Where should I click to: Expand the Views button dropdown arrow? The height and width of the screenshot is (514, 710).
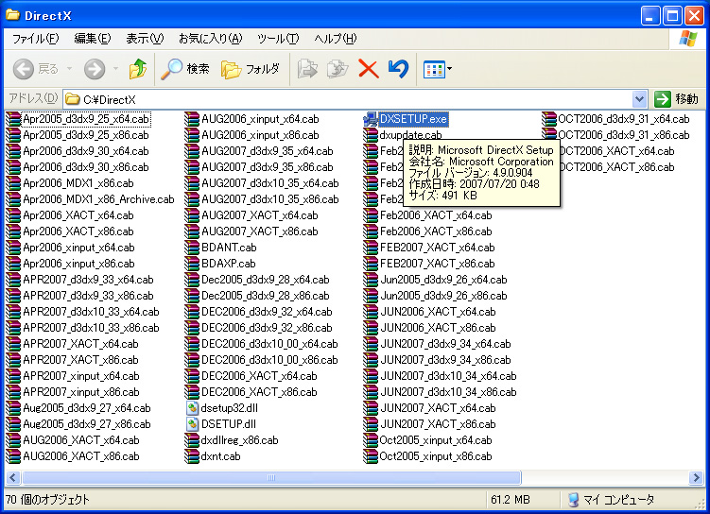click(449, 69)
